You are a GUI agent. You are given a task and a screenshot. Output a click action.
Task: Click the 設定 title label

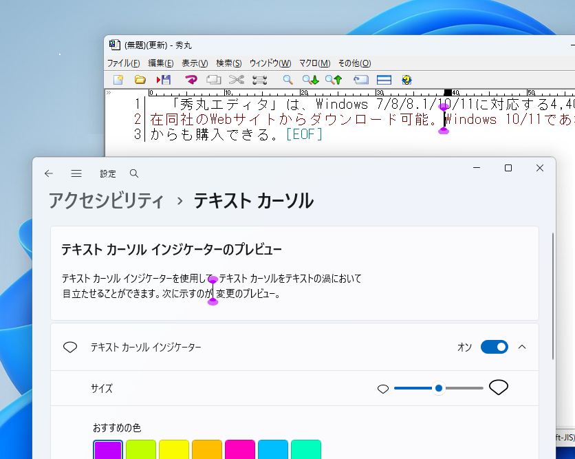[x=108, y=173]
